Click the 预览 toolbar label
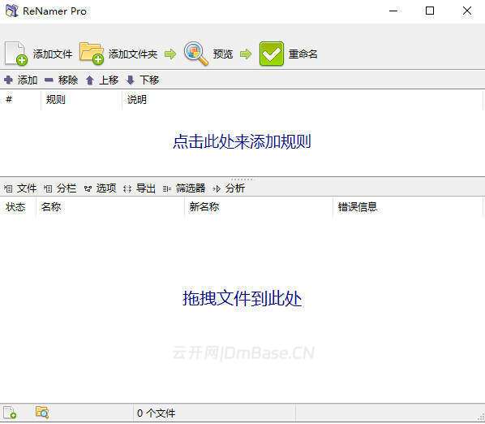The image size is (485, 424). (x=223, y=54)
